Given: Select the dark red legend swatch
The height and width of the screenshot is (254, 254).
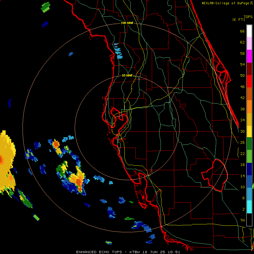Looking at the screenshot, I should click(249, 69).
